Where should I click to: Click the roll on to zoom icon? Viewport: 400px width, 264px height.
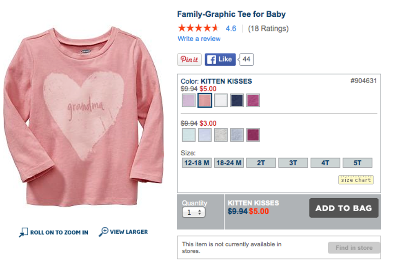23,233
